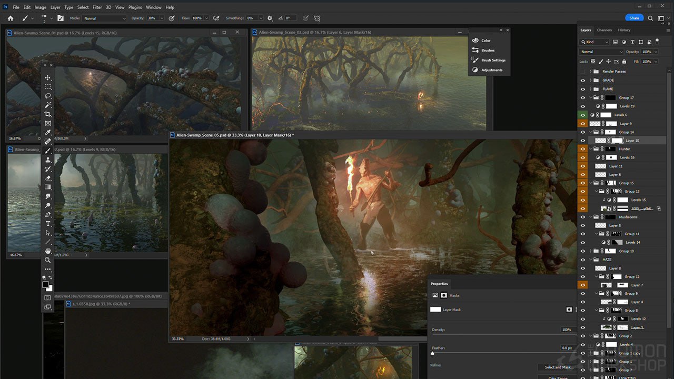Select the Frame tool
The width and height of the screenshot is (674, 379).
pyautogui.click(x=48, y=123)
